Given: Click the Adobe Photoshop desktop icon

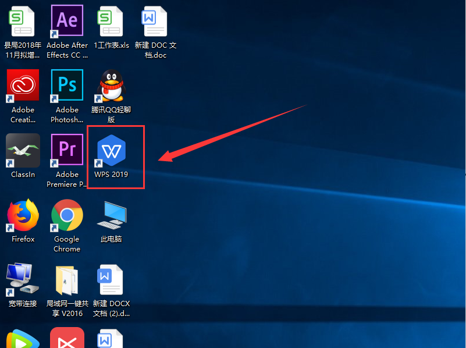Looking at the screenshot, I should pos(67,86).
